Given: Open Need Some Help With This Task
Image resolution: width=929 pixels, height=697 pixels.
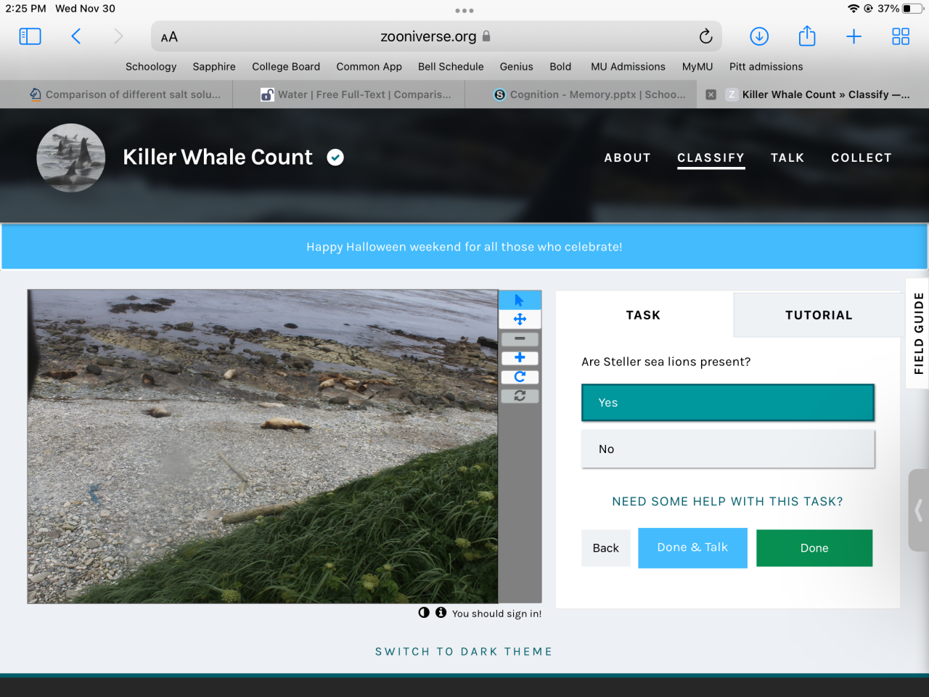Looking at the screenshot, I should 727,502.
